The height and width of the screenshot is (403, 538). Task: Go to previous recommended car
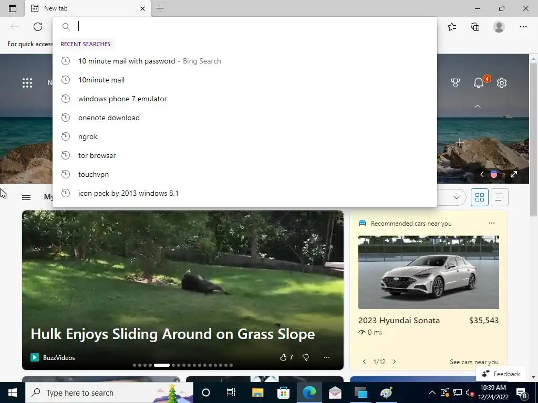coord(365,362)
